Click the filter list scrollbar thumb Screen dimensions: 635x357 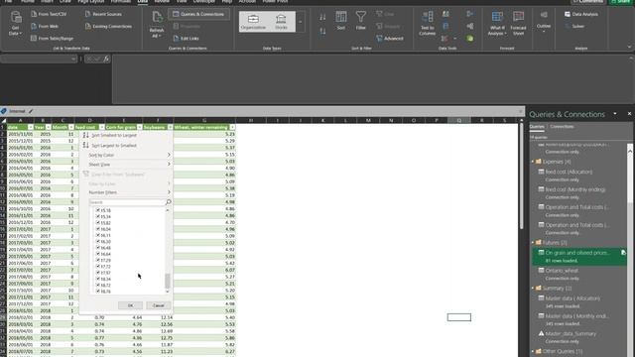pos(168,281)
